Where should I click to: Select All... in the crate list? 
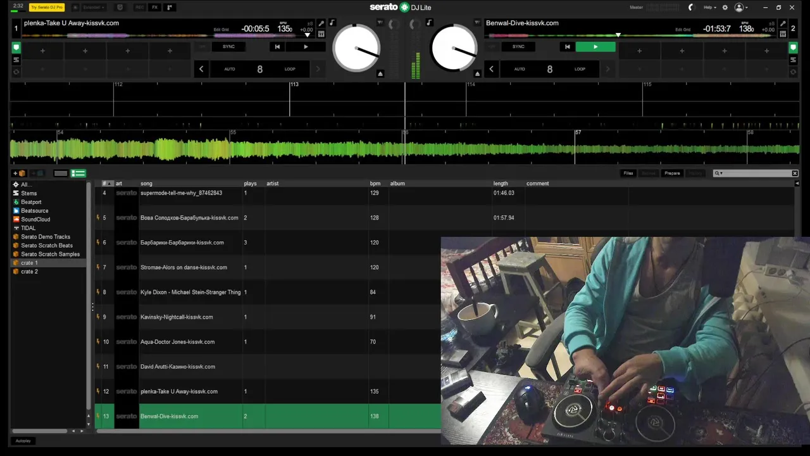click(25, 184)
